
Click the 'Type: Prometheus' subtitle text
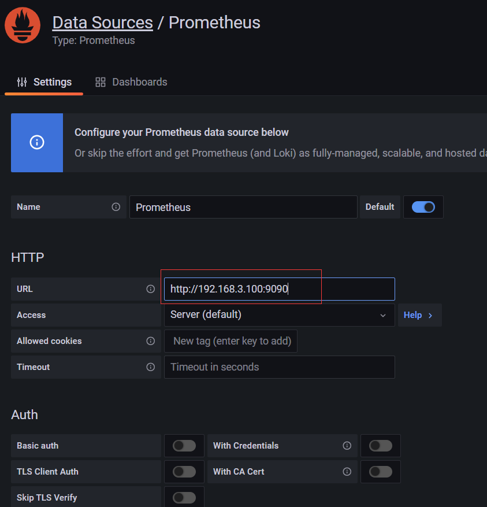(x=94, y=40)
